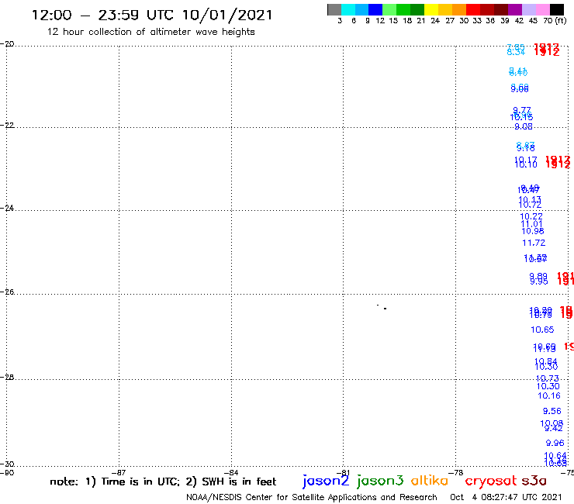Click the wave height value 10.73
This screenshot has height=504, width=574.
pyautogui.click(x=548, y=378)
